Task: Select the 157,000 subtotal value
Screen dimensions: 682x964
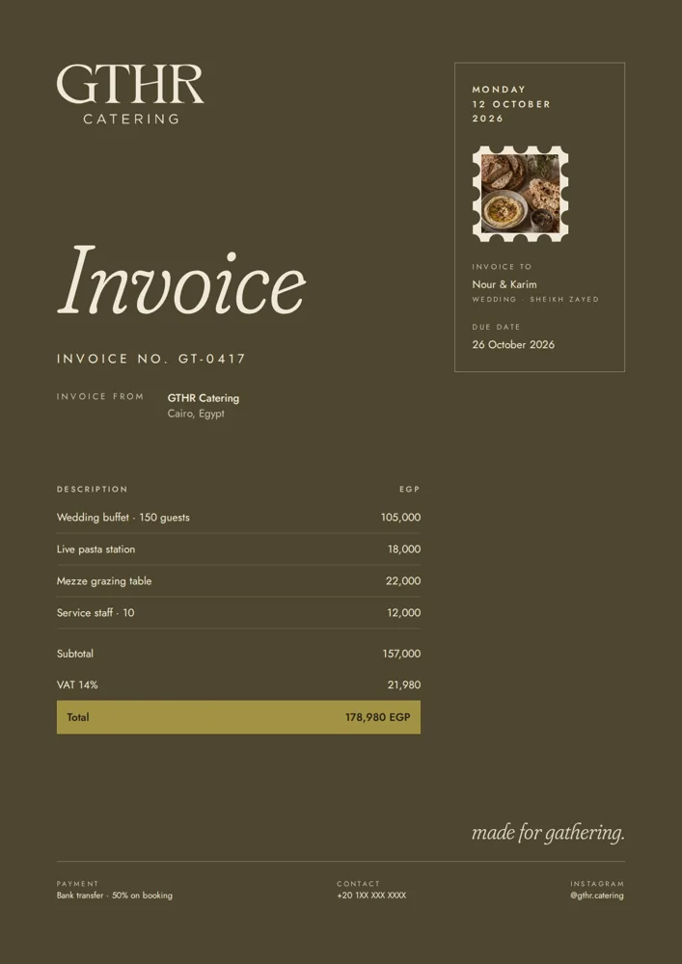Action: click(401, 654)
